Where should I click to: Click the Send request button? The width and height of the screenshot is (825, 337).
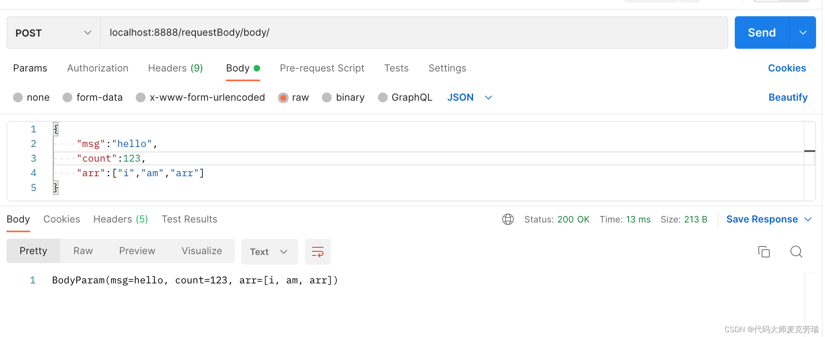[x=762, y=32]
